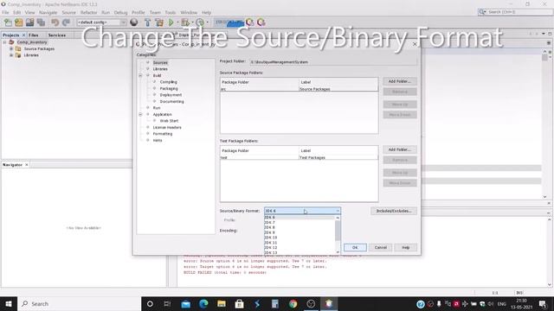
Task: Switch to the Services tab
Action: [x=57, y=35]
